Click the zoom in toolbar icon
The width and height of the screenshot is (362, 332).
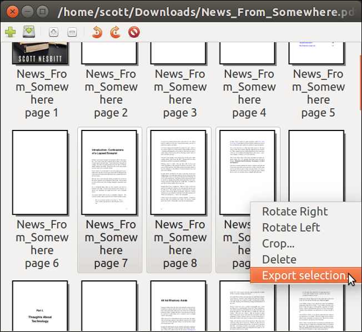pyautogui.click(x=54, y=32)
